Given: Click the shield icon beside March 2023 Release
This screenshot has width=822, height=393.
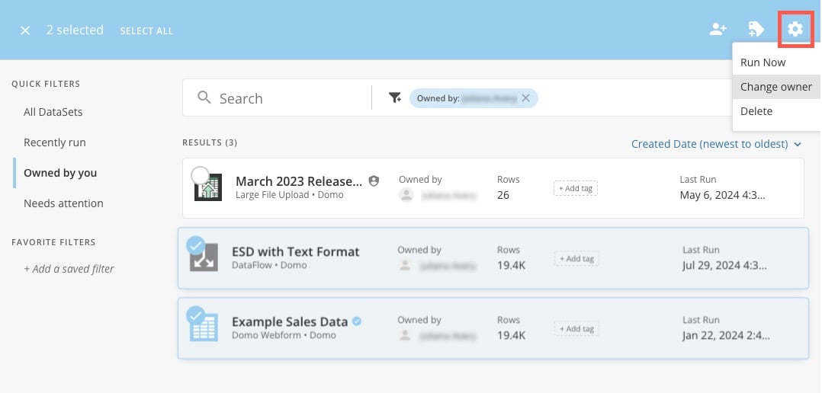Looking at the screenshot, I should (x=374, y=181).
